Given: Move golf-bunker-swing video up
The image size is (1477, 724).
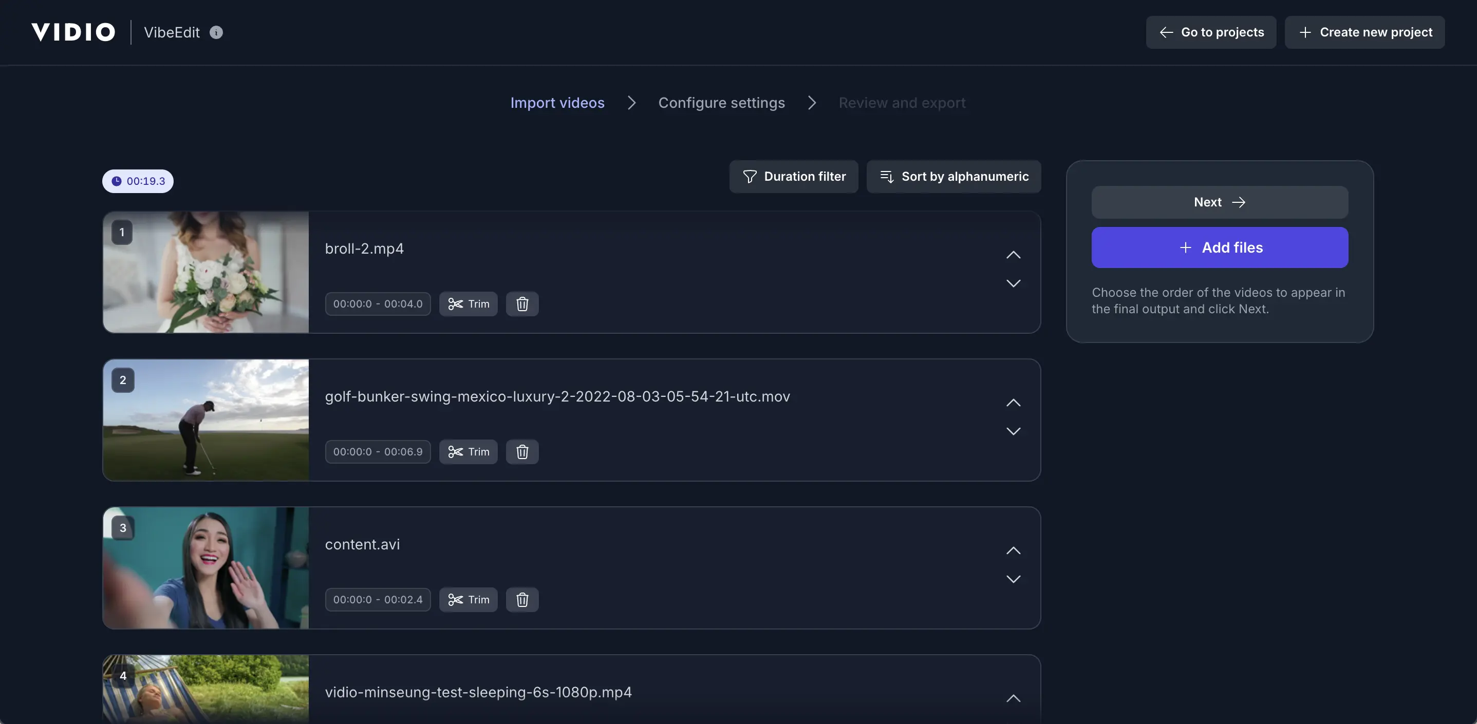Looking at the screenshot, I should click(x=1013, y=403).
